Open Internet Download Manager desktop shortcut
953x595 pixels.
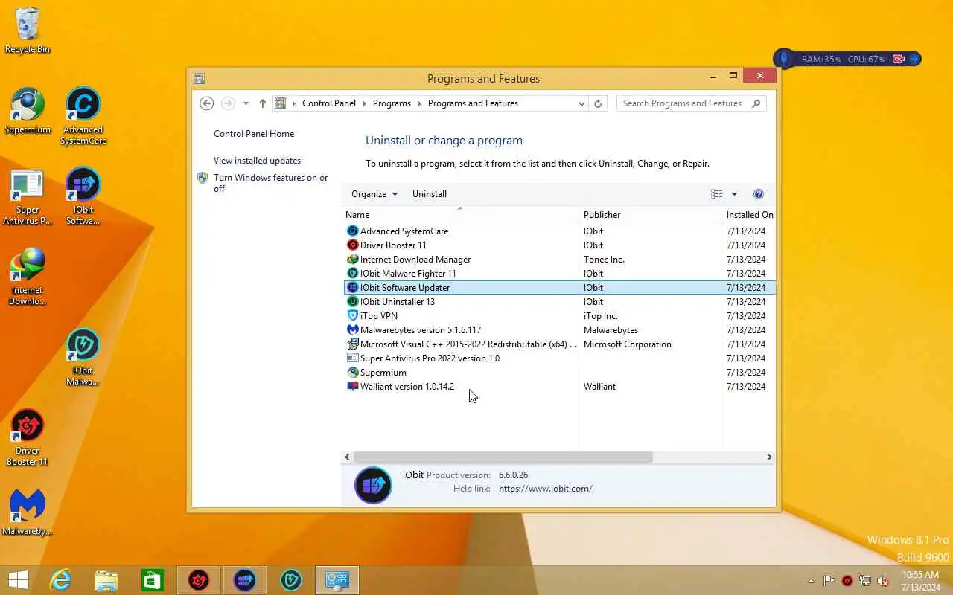pos(28,277)
